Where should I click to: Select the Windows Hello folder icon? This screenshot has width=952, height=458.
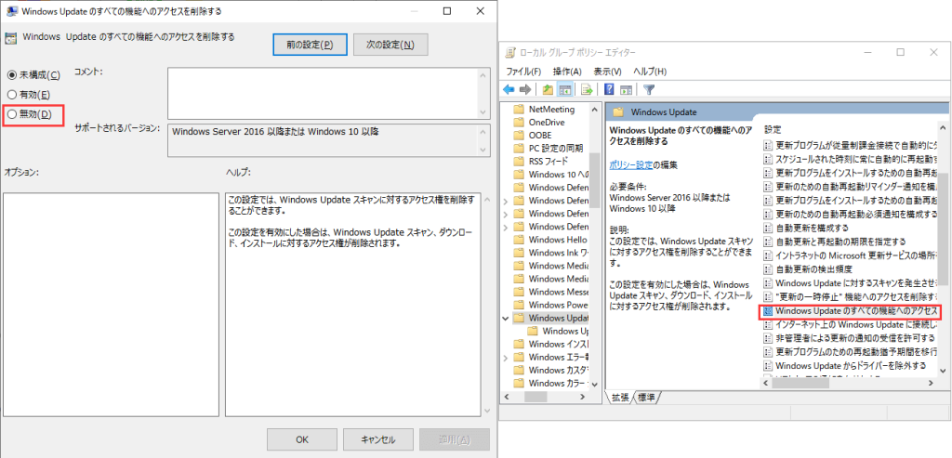coord(519,239)
